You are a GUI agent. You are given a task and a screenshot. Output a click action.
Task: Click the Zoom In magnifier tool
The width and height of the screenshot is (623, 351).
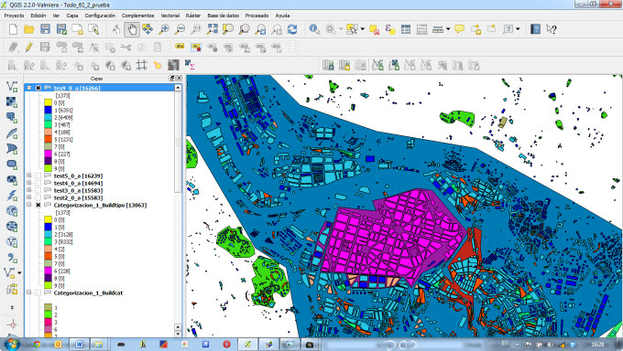click(164, 29)
